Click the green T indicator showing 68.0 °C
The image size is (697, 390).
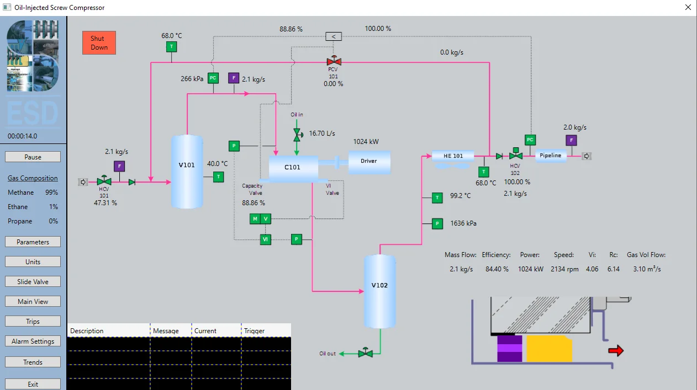(171, 47)
